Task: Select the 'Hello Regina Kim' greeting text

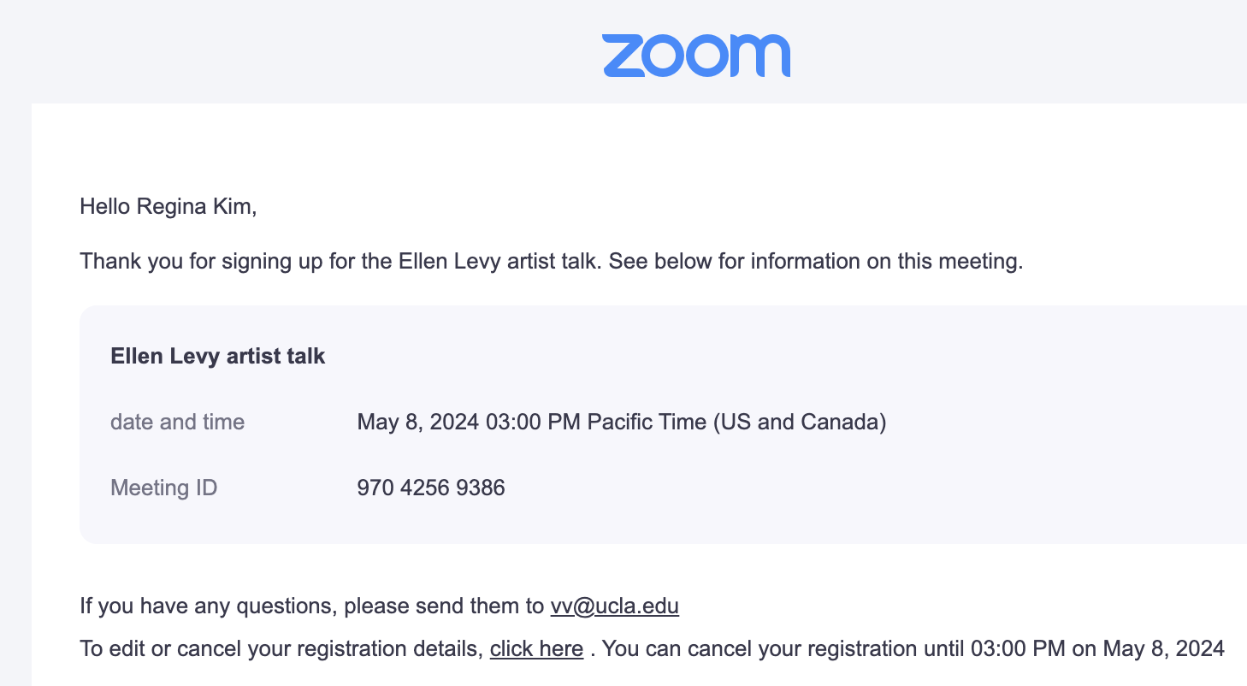Action: 168,206
